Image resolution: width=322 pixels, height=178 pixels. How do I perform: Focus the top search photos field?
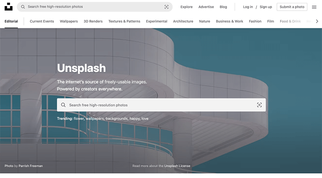coord(95,7)
